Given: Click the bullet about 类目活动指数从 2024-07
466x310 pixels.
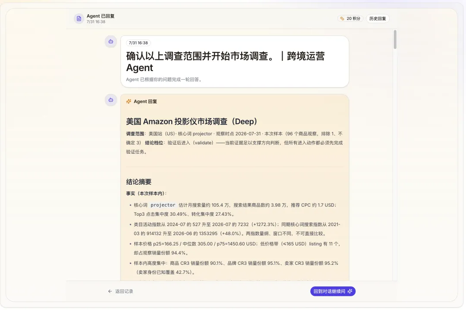Looking at the screenshot, I should click(237, 229).
